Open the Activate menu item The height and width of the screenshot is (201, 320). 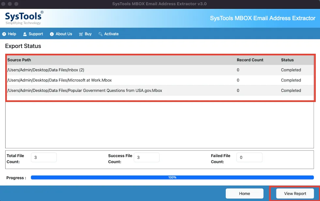coord(109,34)
